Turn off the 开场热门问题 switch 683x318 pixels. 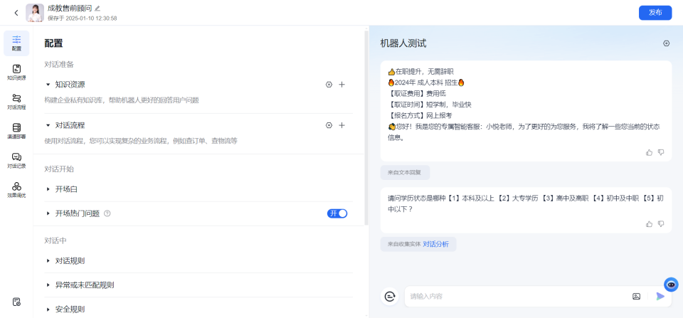point(337,213)
